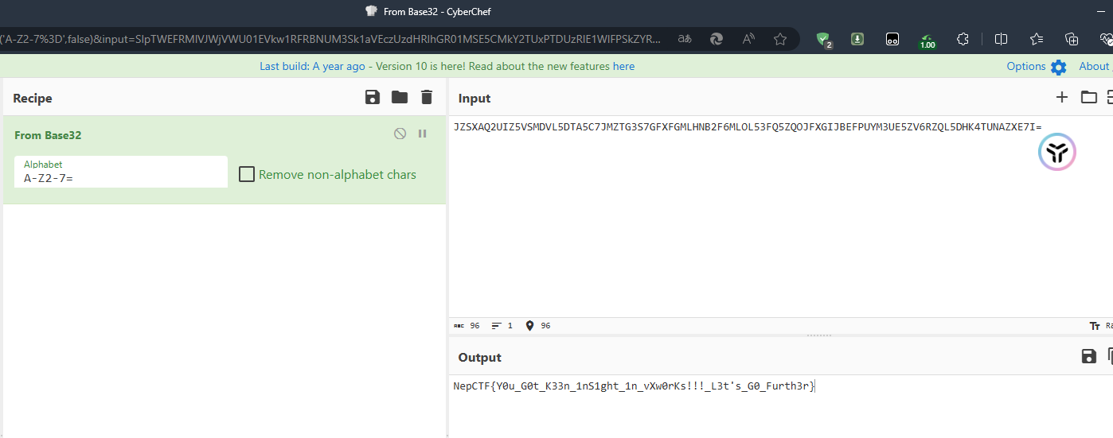Open the Extensions puzzle menu
Viewport: 1113px width, 438px height.
(963, 38)
